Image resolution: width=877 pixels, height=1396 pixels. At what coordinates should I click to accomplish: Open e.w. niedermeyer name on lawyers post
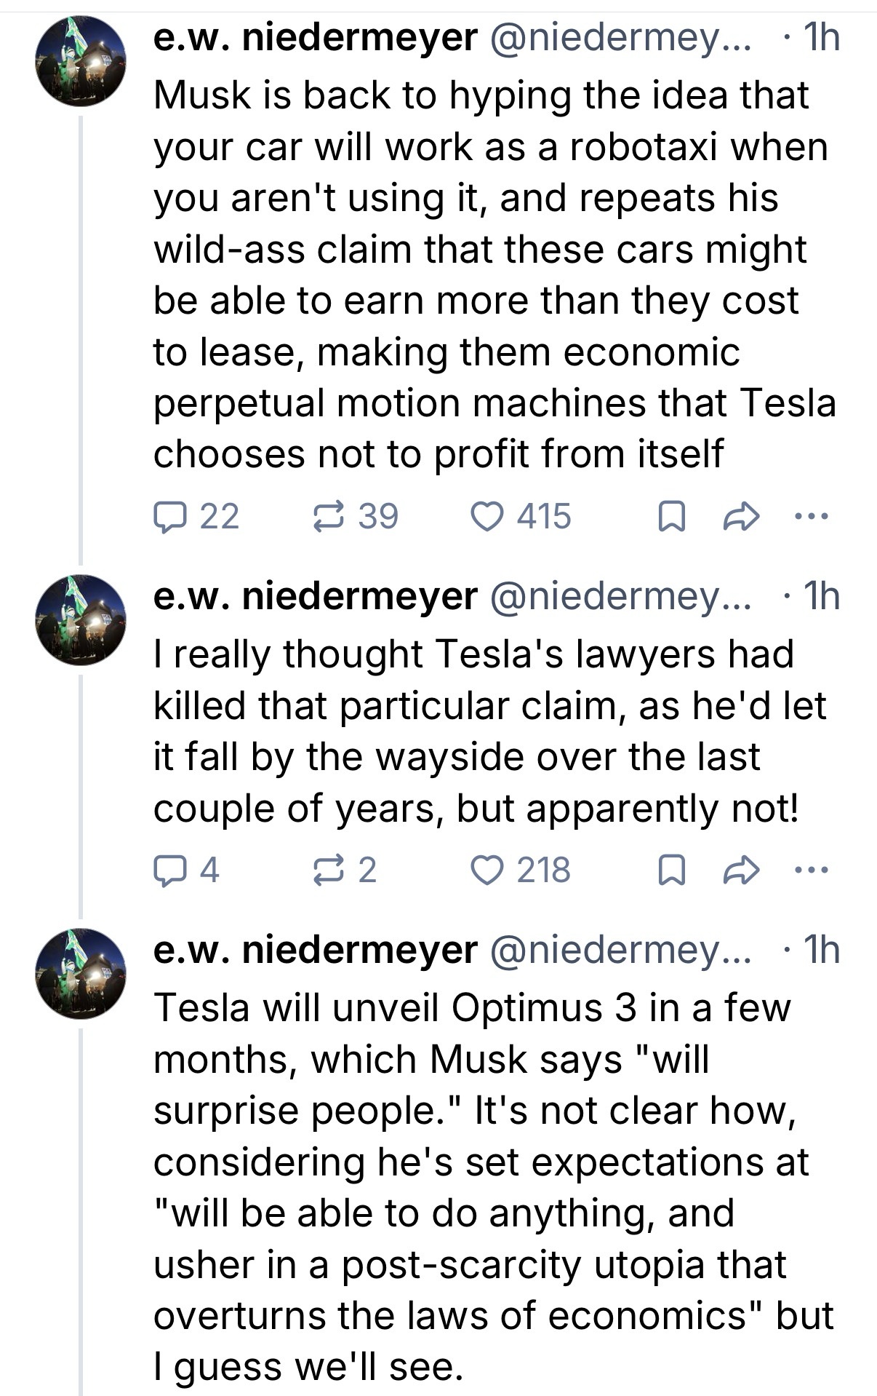pyautogui.click(x=316, y=597)
